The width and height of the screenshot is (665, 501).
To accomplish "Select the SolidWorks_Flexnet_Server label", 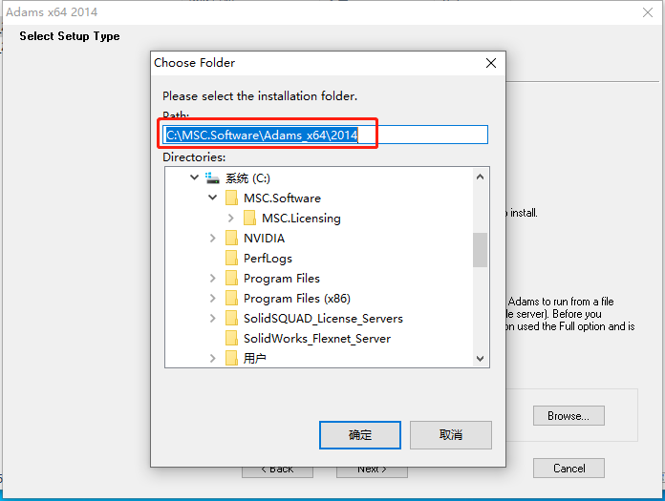I will coord(317,339).
